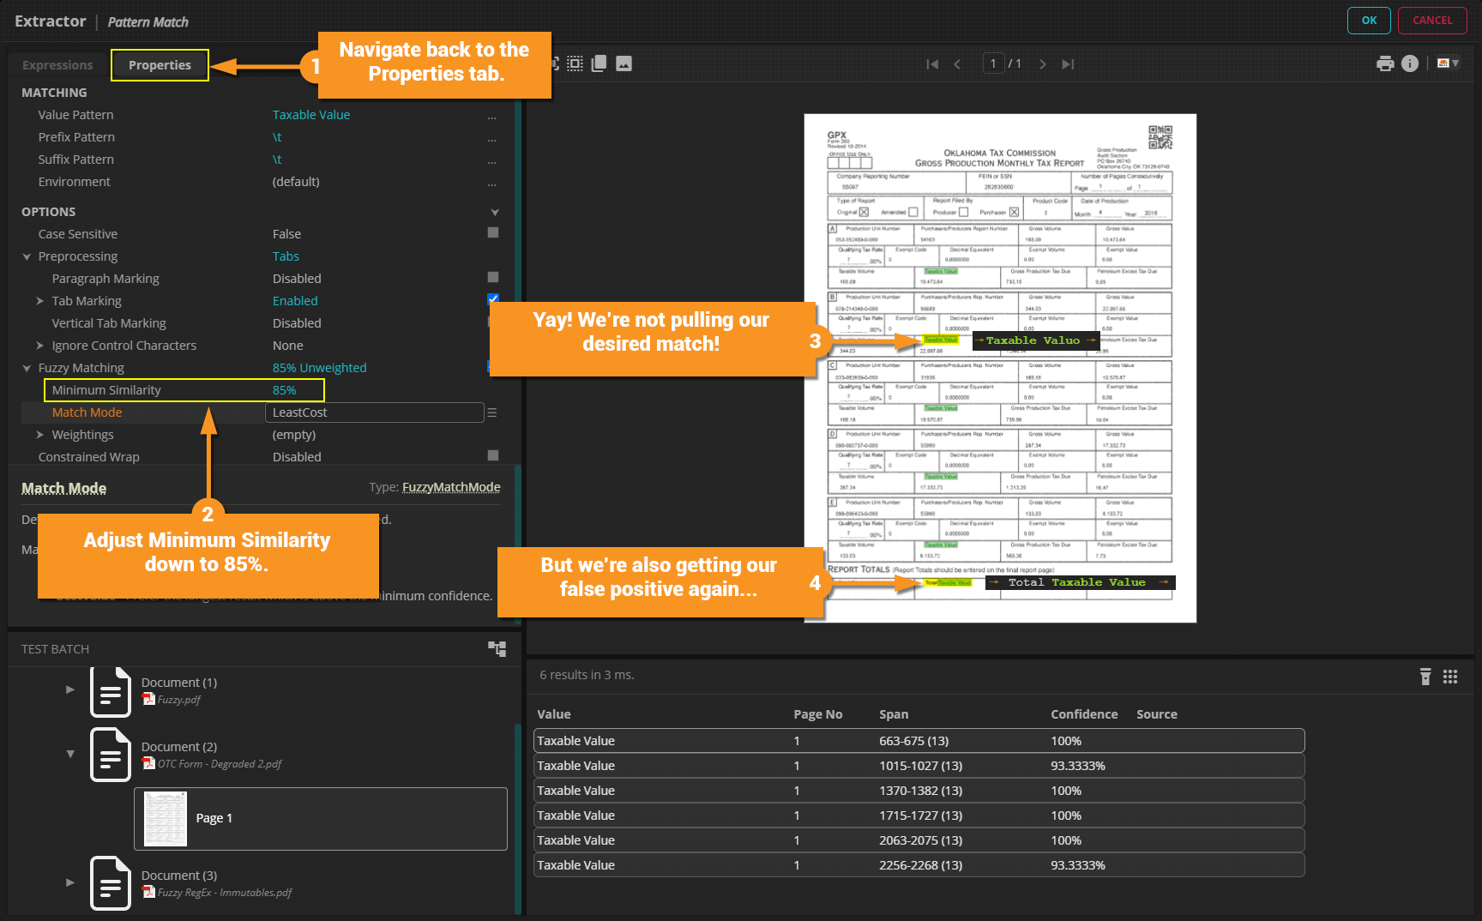Click the CANCEL button
This screenshot has height=921, width=1482.
[1432, 21]
